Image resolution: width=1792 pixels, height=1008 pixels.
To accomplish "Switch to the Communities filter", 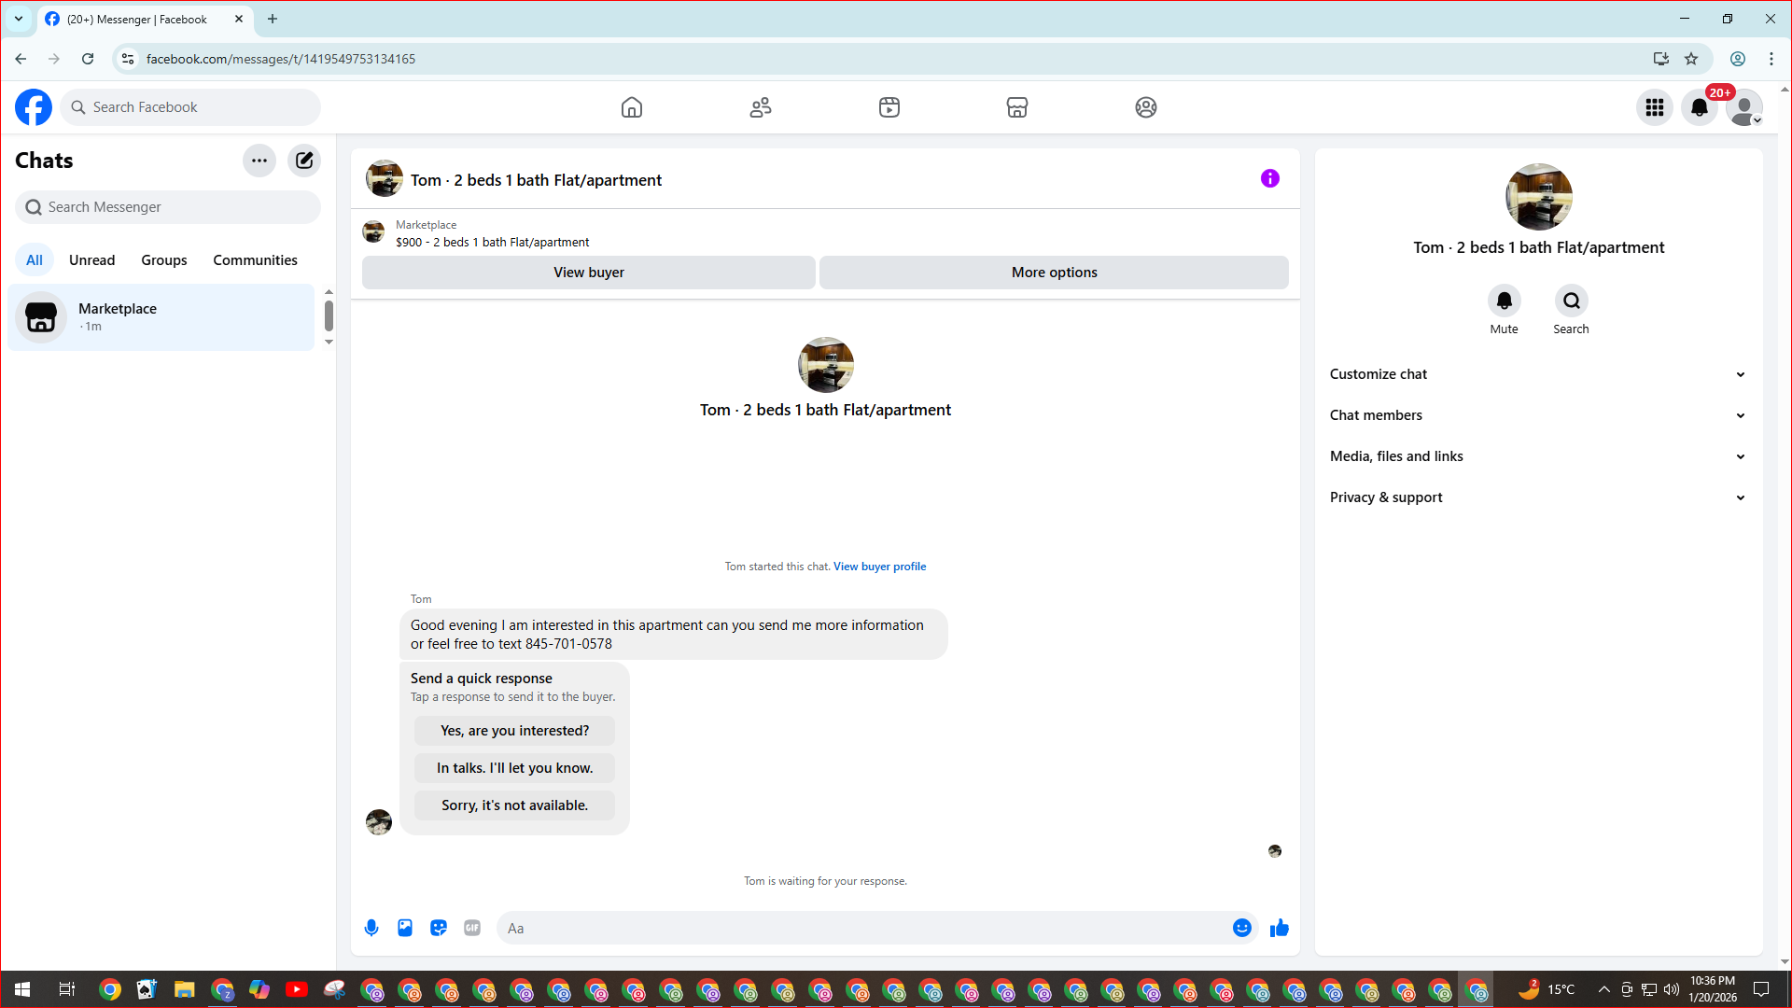I will pos(255,260).
